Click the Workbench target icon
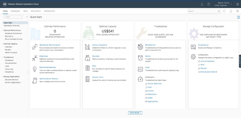 [x=140, y=47]
